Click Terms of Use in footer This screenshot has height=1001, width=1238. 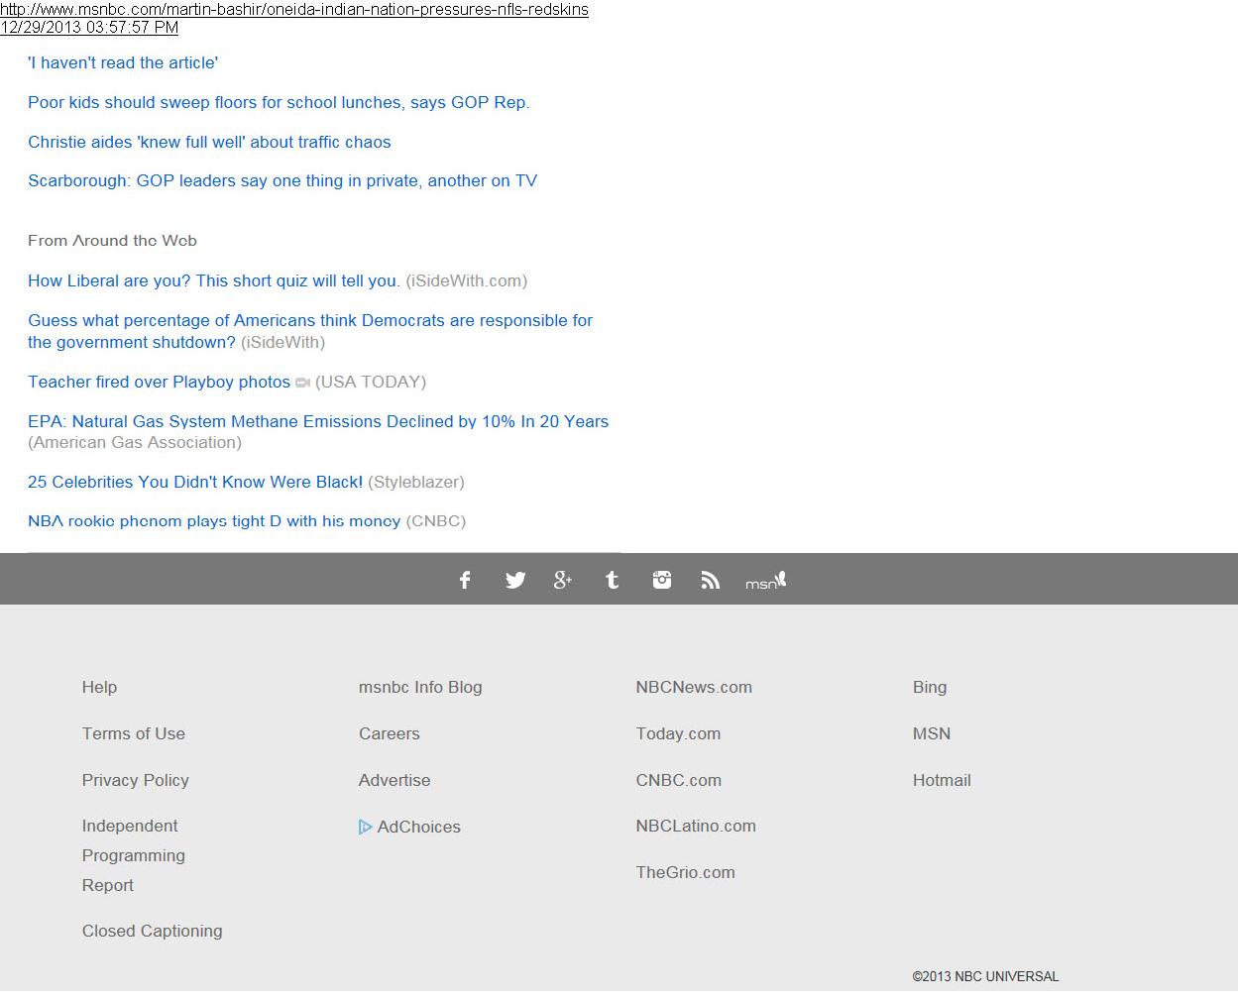[x=134, y=733]
